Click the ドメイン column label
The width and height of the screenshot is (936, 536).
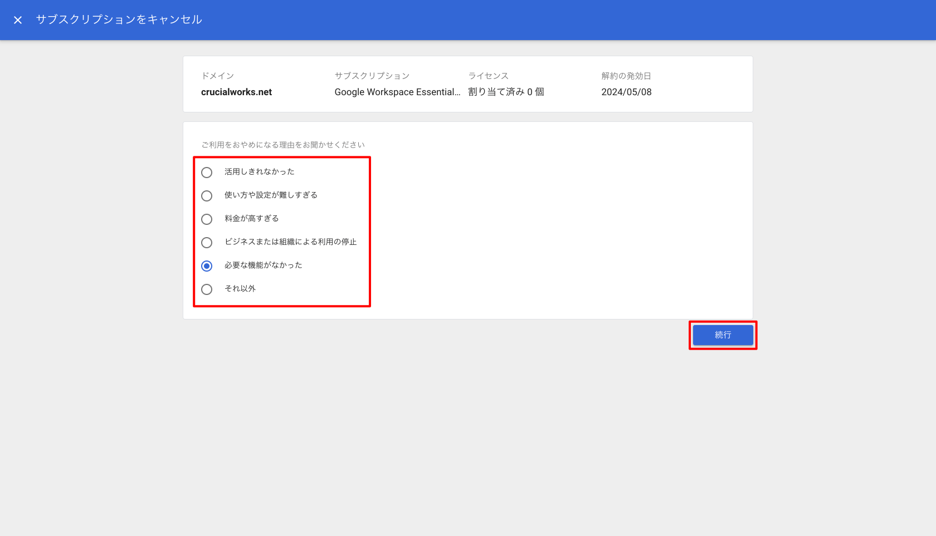(217, 76)
